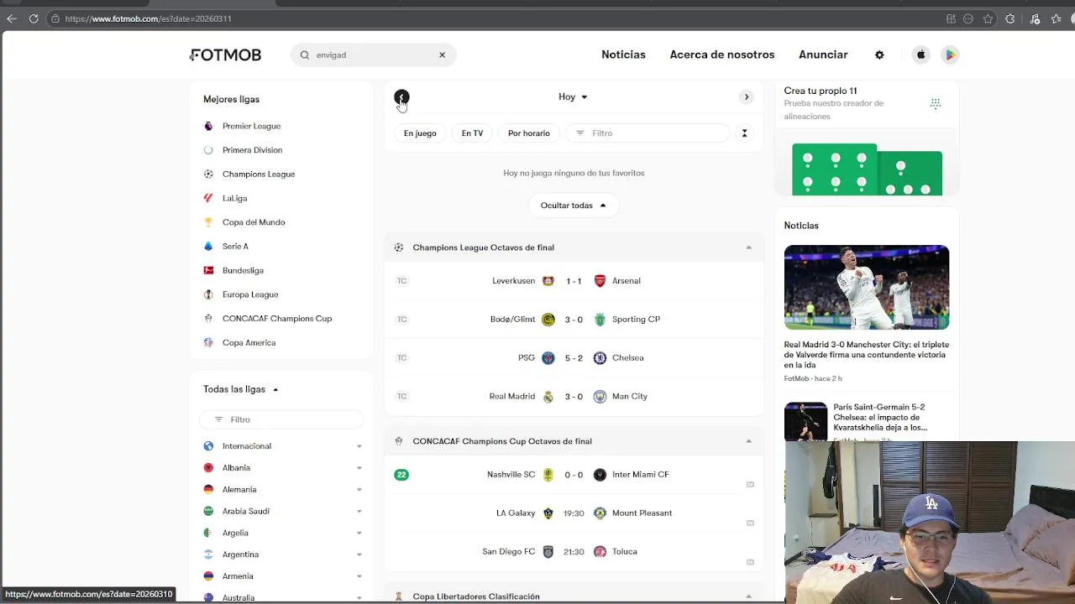Click the Inter Miami CF crest
The image size is (1075, 604).
click(x=600, y=475)
